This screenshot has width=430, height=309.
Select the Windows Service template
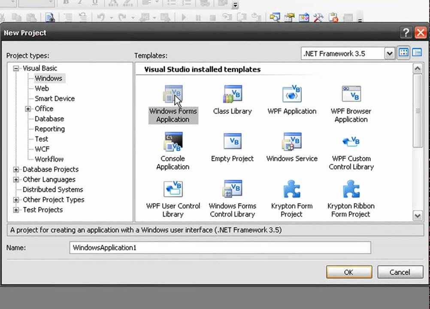(x=292, y=148)
